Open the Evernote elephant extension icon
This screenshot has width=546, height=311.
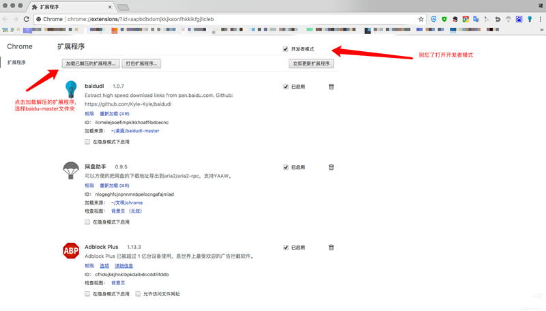tap(455, 19)
